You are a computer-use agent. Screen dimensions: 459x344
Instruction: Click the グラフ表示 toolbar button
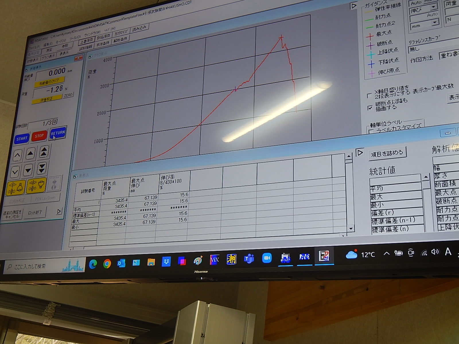[x=48, y=56]
